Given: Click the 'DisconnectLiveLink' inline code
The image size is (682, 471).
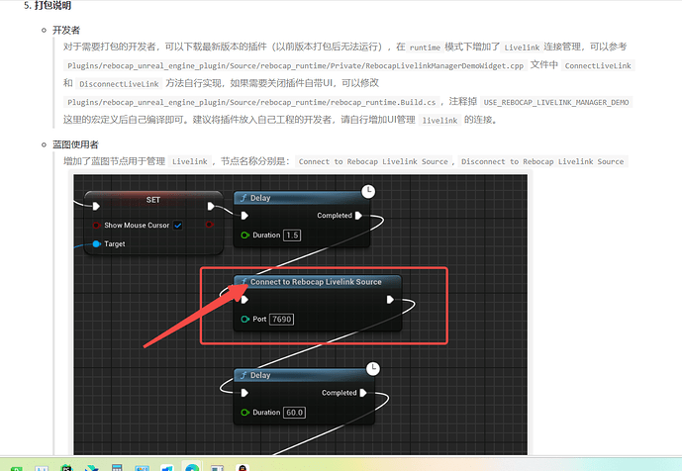Looking at the screenshot, I should click(119, 84).
